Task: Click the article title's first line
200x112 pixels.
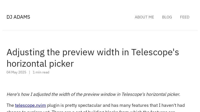Action: (92, 52)
